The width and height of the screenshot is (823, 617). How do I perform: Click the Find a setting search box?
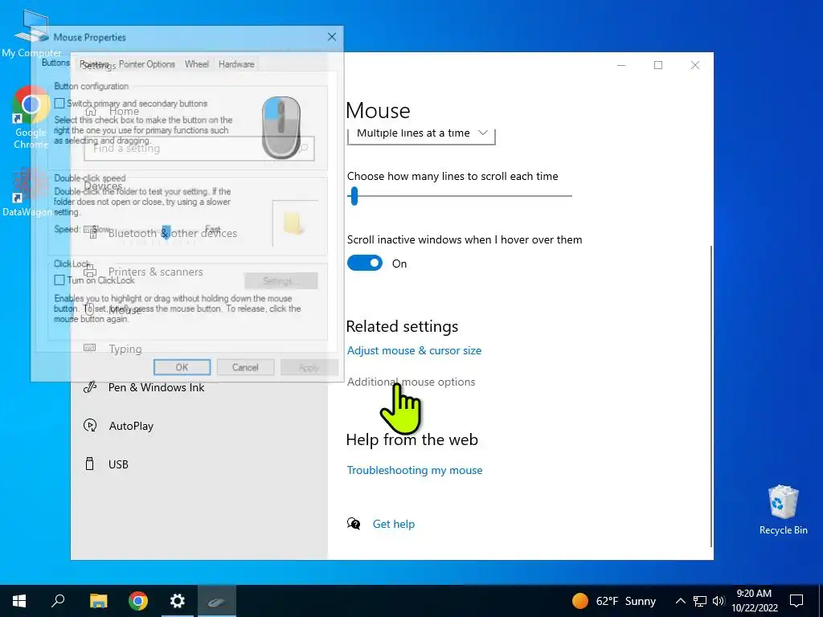coord(199,149)
